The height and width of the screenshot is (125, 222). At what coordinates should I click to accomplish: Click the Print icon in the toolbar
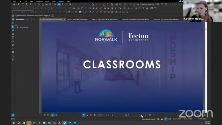click(x=76, y=12)
